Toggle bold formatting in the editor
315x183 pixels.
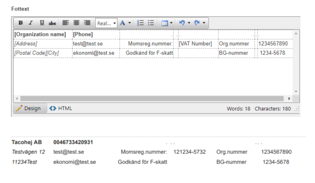[x=21, y=23]
